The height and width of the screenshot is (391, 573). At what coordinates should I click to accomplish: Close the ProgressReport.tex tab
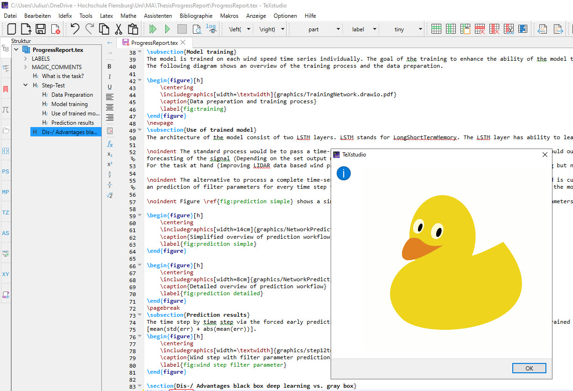pyautogui.click(x=184, y=43)
